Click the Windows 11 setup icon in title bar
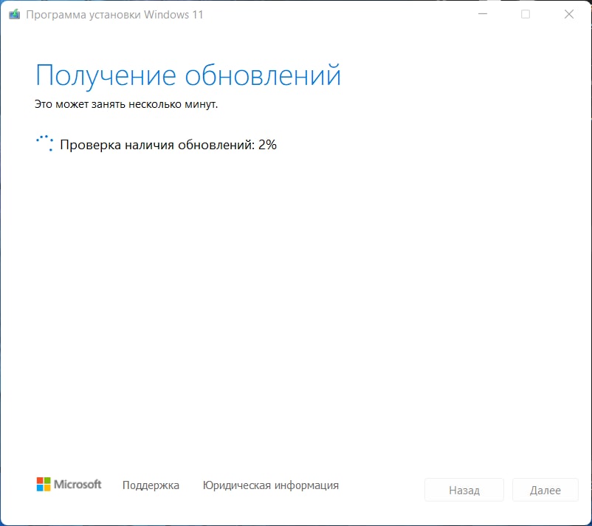 14,15
